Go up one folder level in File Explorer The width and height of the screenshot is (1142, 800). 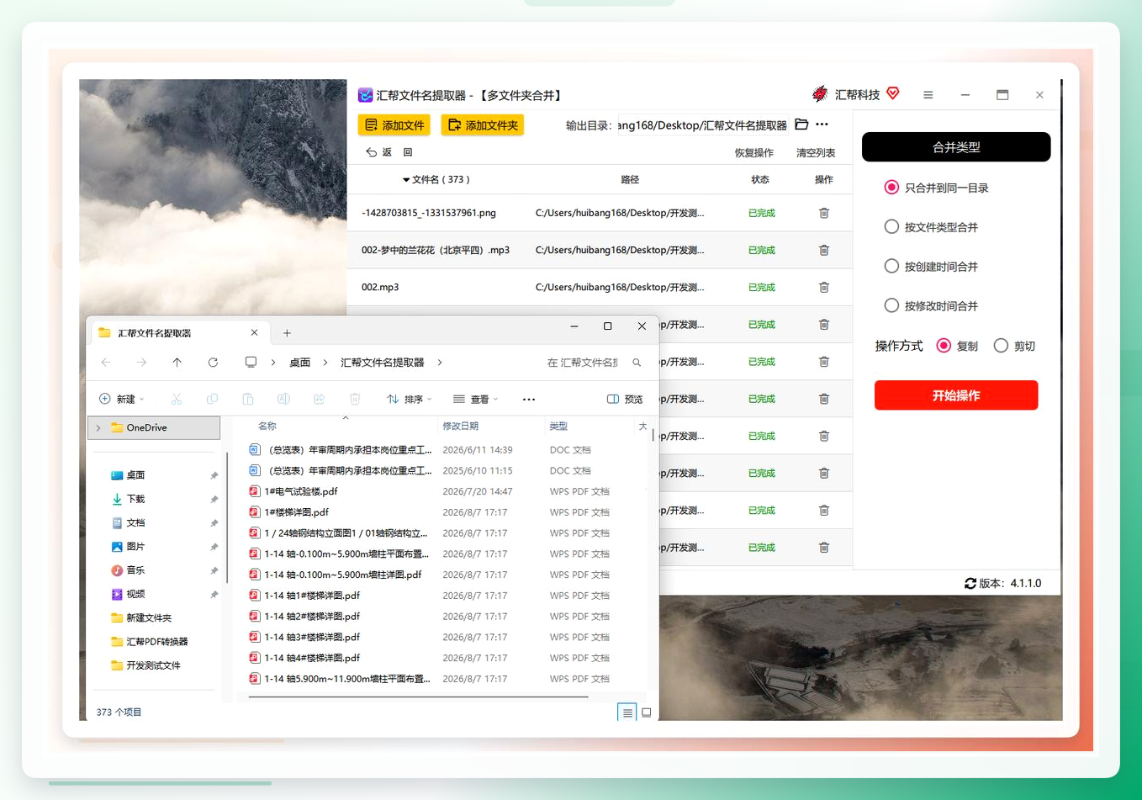(177, 363)
